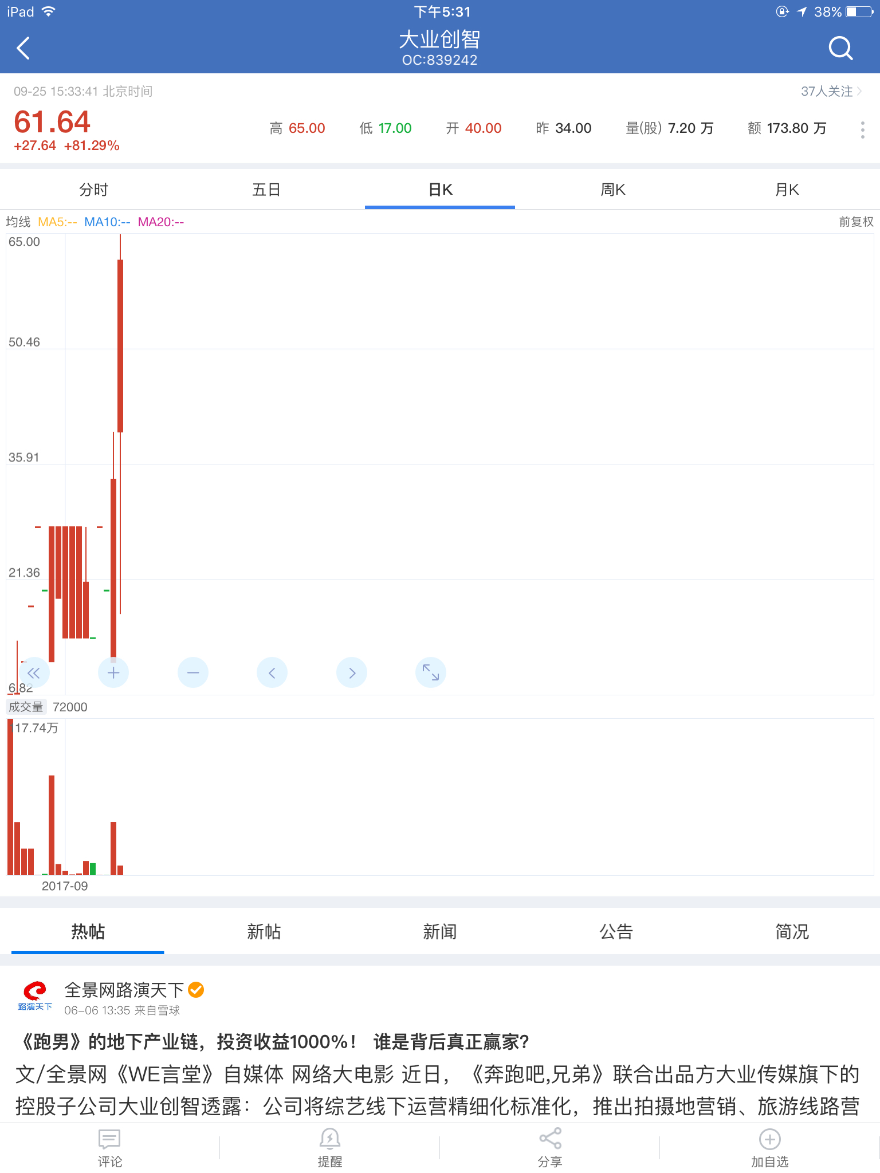Viewport: 880px width, 1173px height.
Task: Jump to earliest data with double-left arrow
Action: click(34, 672)
